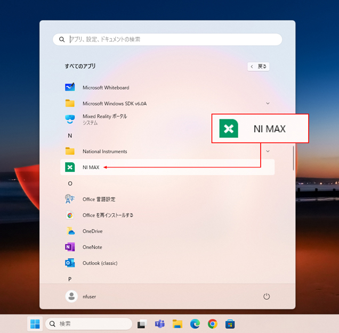
Task: Open Microsoft Whiteboard from the app list
Action: point(106,88)
